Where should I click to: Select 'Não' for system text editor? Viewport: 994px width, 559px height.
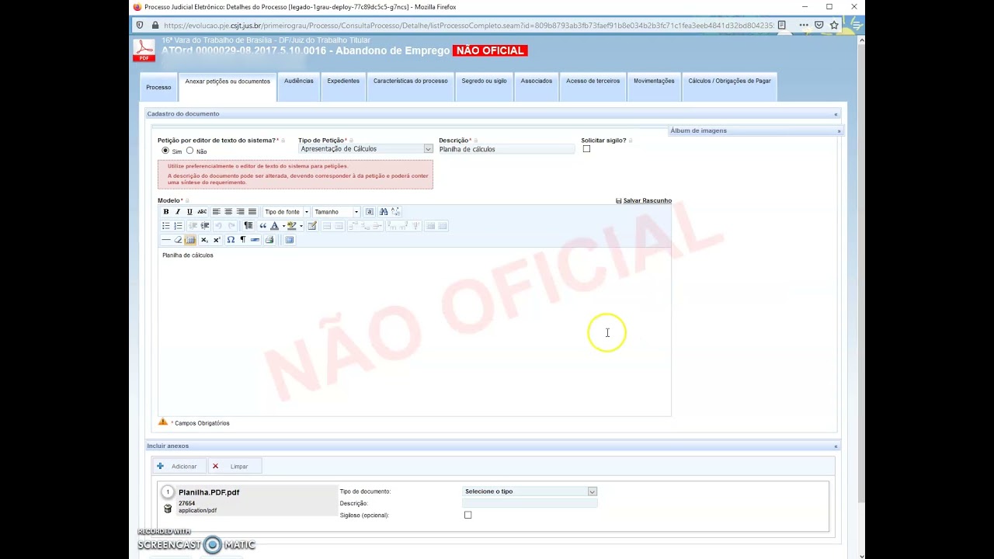[189, 151]
